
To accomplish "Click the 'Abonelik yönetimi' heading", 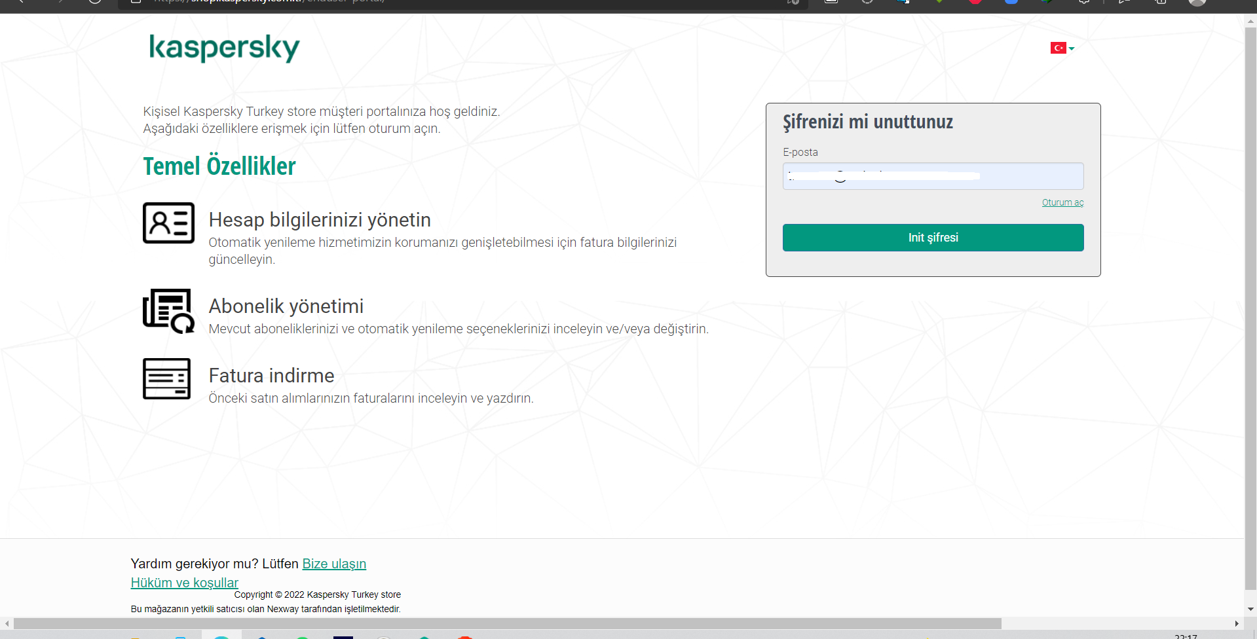I will click(286, 306).
